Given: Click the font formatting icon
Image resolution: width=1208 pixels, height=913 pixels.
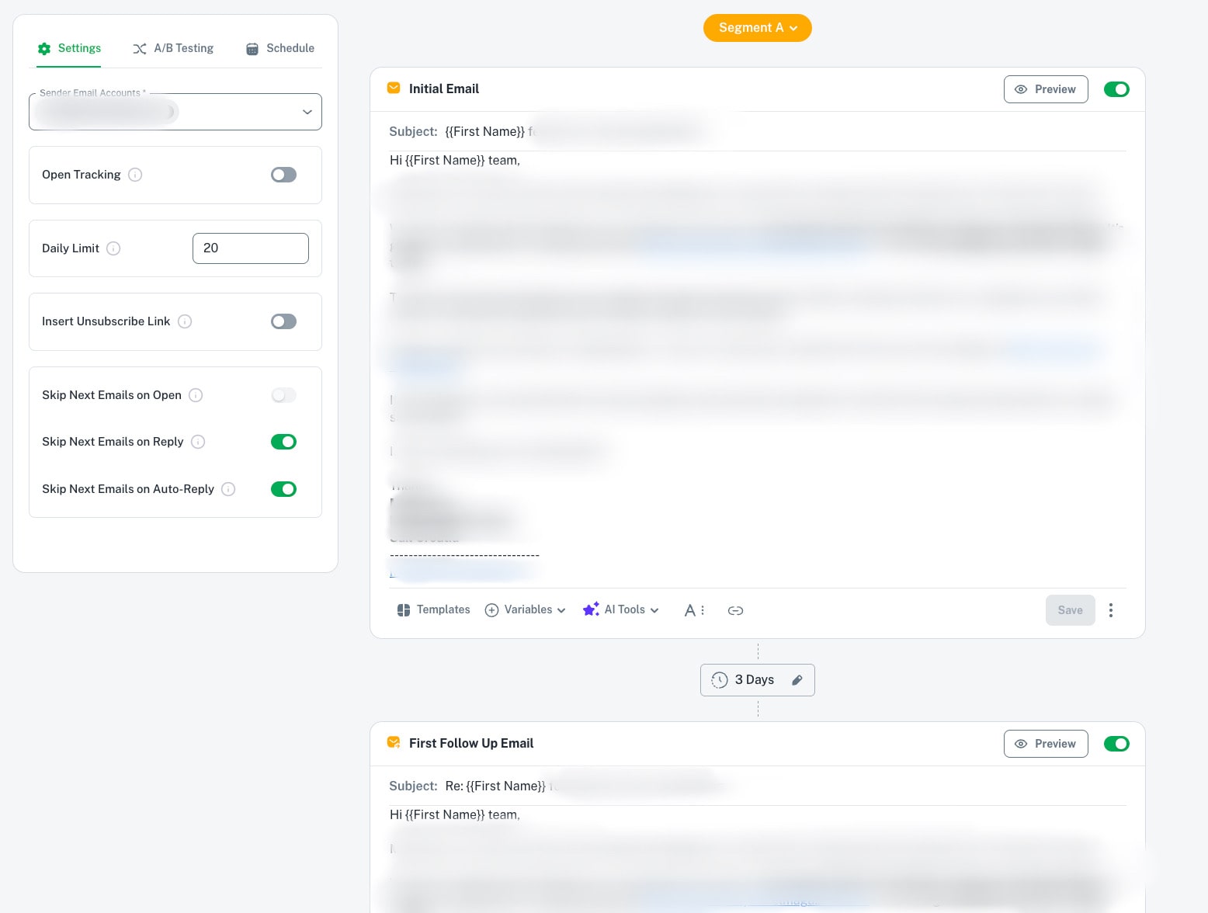Looking at the screenshot, I should point(689,610).
